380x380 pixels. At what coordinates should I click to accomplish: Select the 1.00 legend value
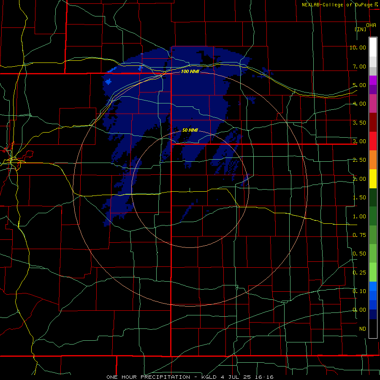point(359,217)
